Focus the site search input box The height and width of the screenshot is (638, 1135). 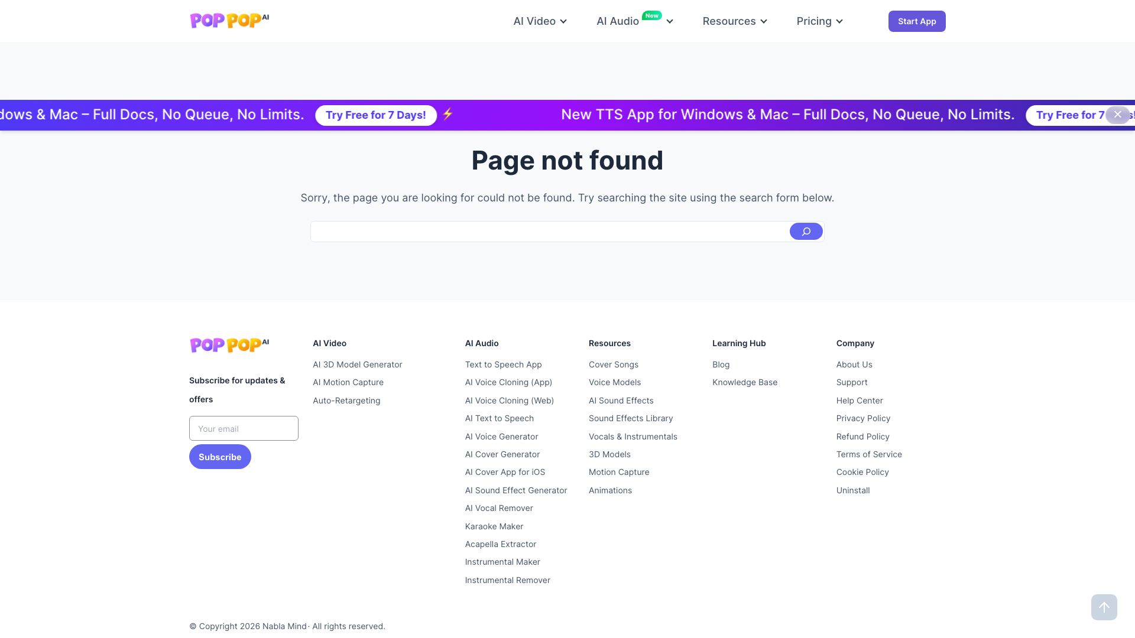pos(550,232)
